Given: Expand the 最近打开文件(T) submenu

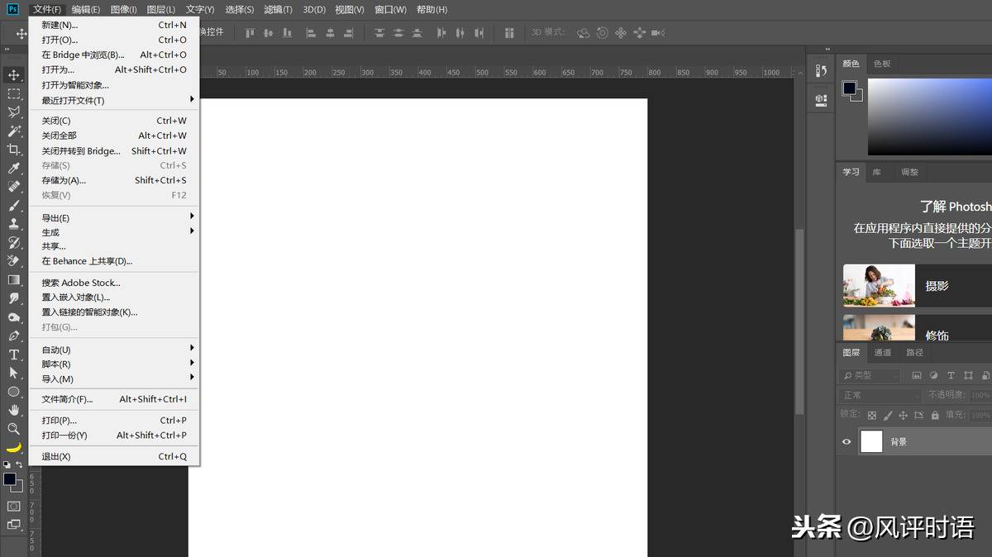Looking at the screenshot, I should click(x=115, y=101).
